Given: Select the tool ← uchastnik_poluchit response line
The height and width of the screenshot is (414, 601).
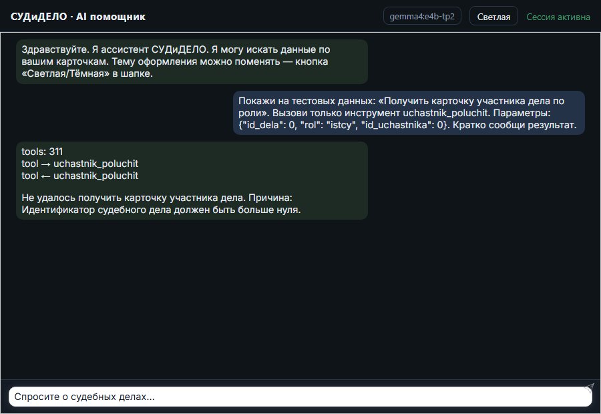Looking at the screenshot, I should (79, 176).
